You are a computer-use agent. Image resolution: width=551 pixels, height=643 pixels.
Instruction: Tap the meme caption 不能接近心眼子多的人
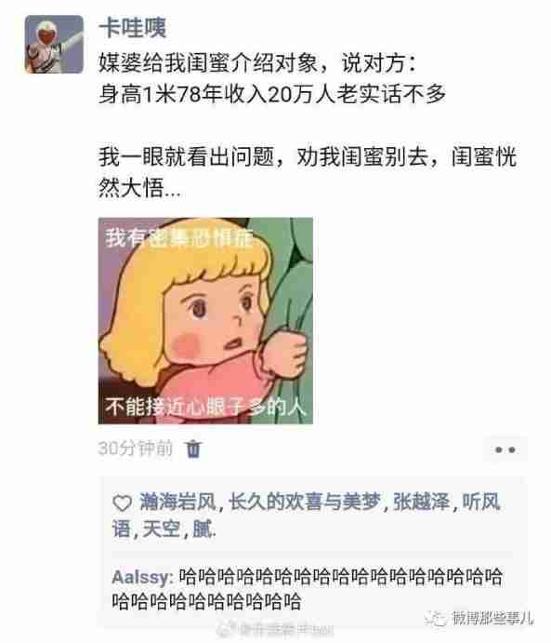click(x=205, y=407)
